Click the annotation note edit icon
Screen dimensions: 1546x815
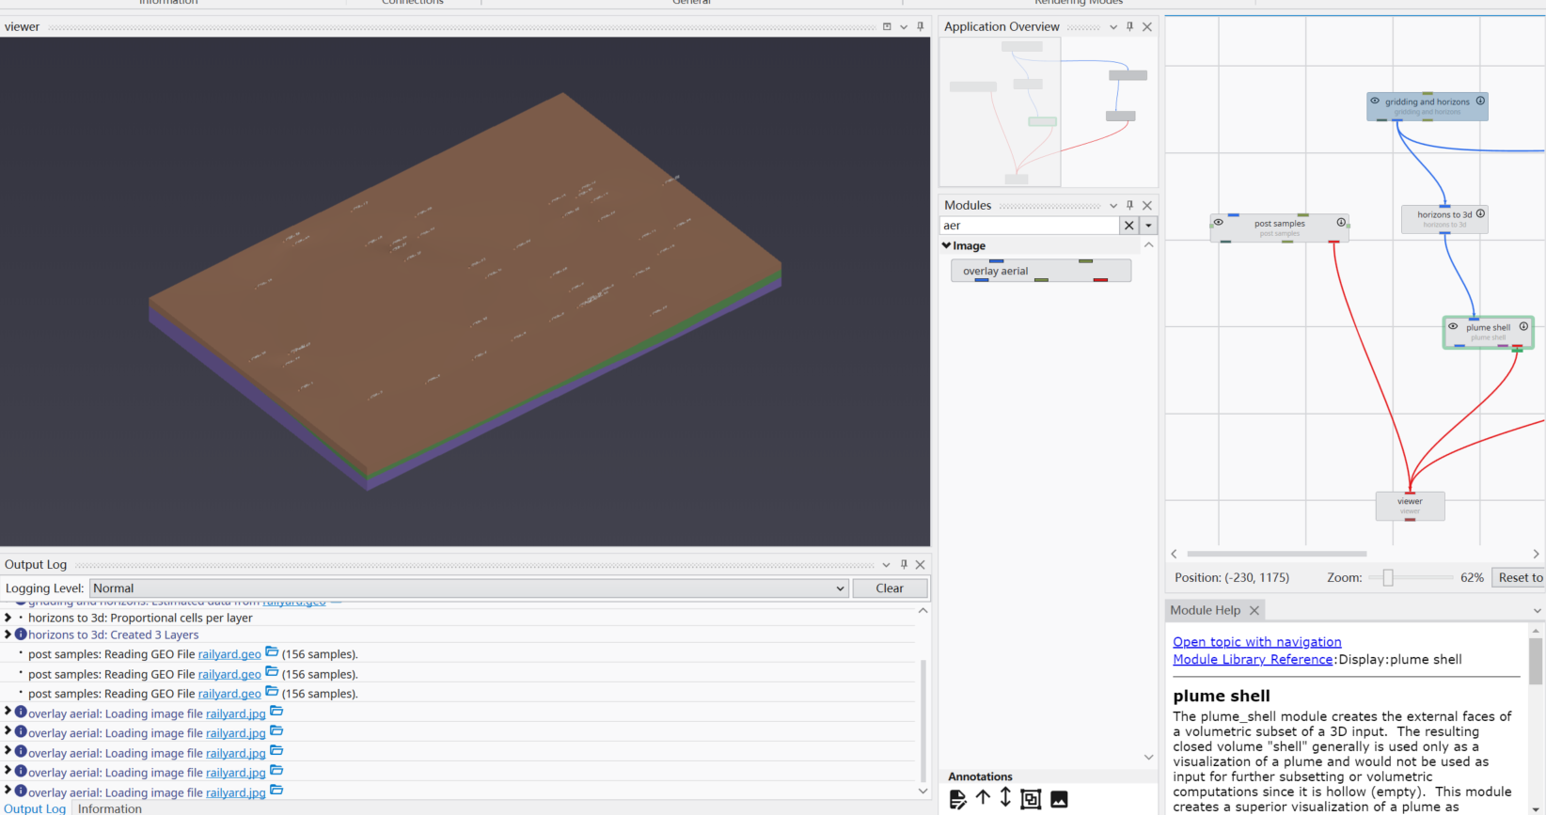click(957, 799)
